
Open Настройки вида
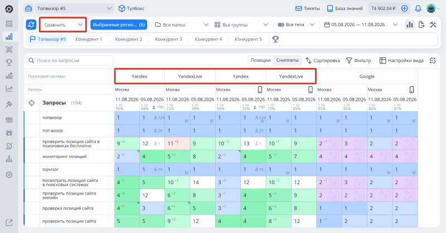[401, 61]
